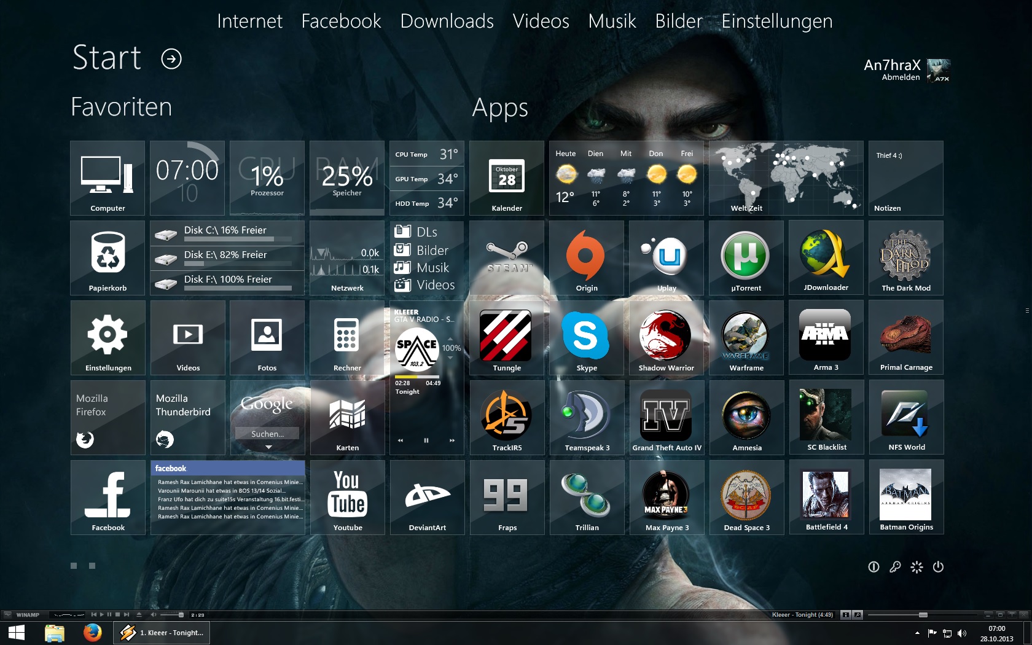Open the Arma 3 tile
Screen dimensions: 1032x645
826,338
